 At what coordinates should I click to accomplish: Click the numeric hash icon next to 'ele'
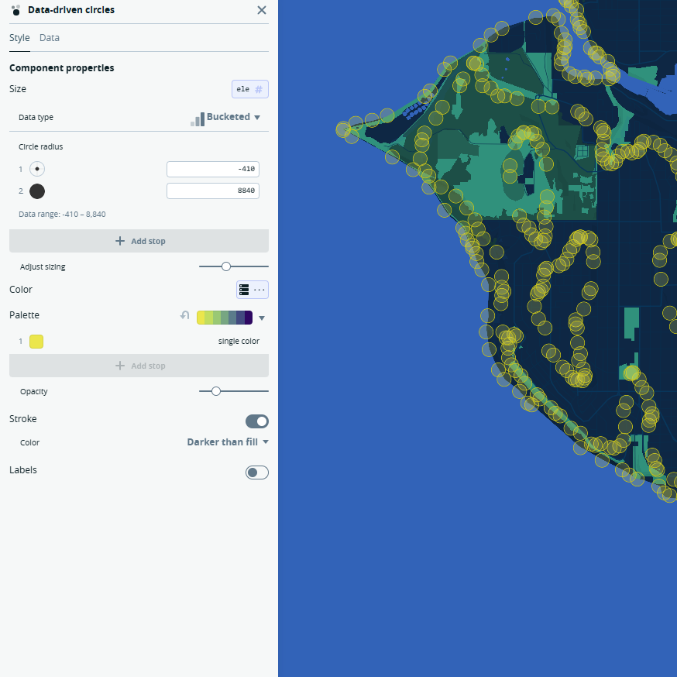[x=258, y=89]
